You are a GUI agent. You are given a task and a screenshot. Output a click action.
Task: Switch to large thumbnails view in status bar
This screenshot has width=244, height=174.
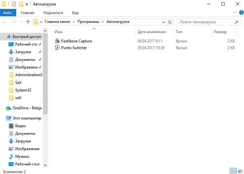pyautogui.click(x=240, y=171)
